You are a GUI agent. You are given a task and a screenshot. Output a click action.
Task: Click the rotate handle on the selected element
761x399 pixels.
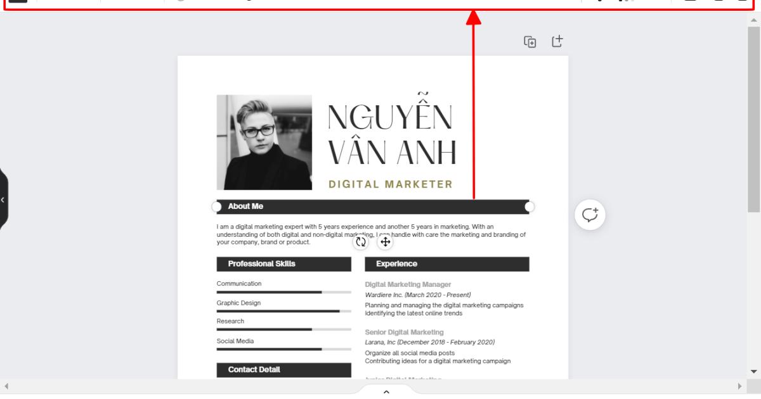click(x=360, y=242)
